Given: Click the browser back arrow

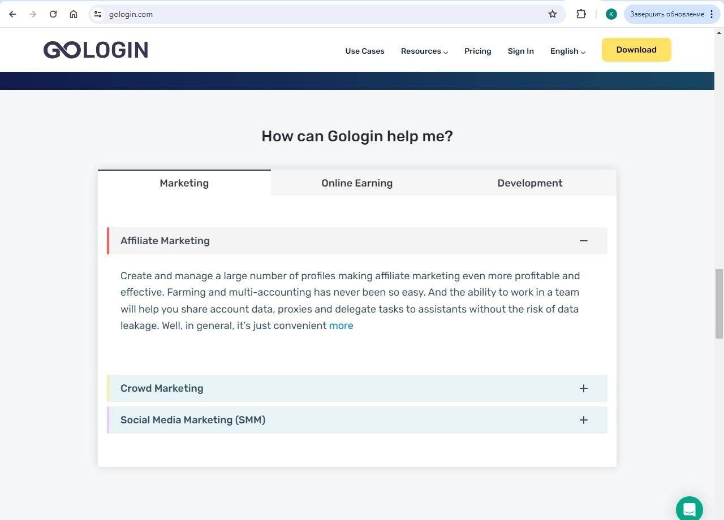Looking at the screenshot, I should (x=12, y=14).
